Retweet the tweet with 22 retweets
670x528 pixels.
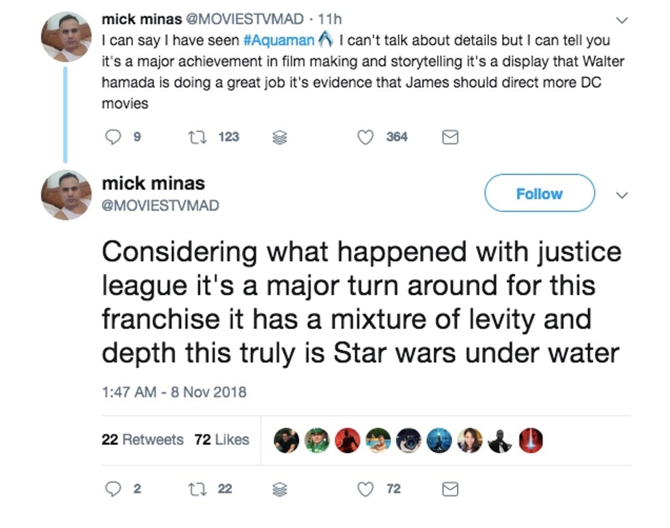195,489
